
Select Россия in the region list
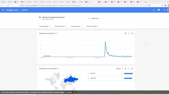pos(93,73)
